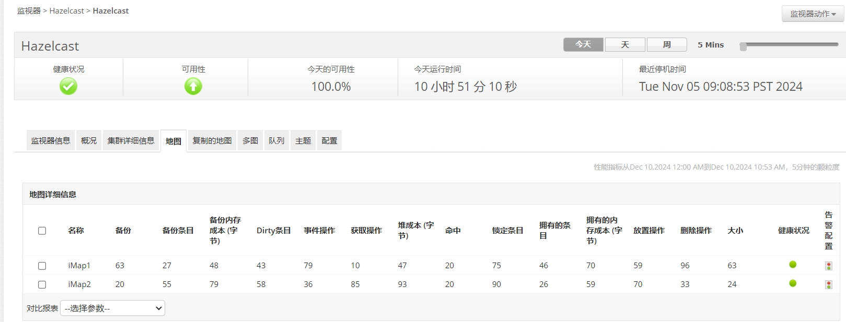
Task: Switch to the 集群详细信息 tab
Action: (131, 140)
